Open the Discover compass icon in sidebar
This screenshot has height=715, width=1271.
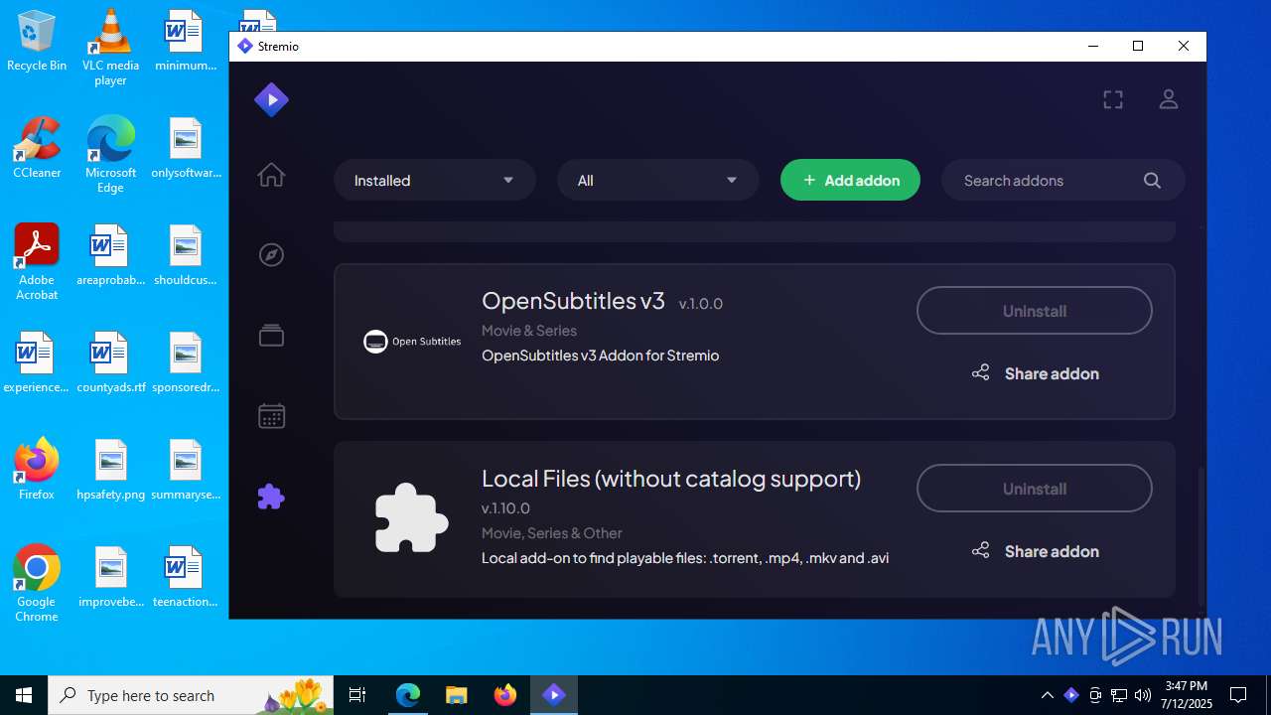(271, 255)
